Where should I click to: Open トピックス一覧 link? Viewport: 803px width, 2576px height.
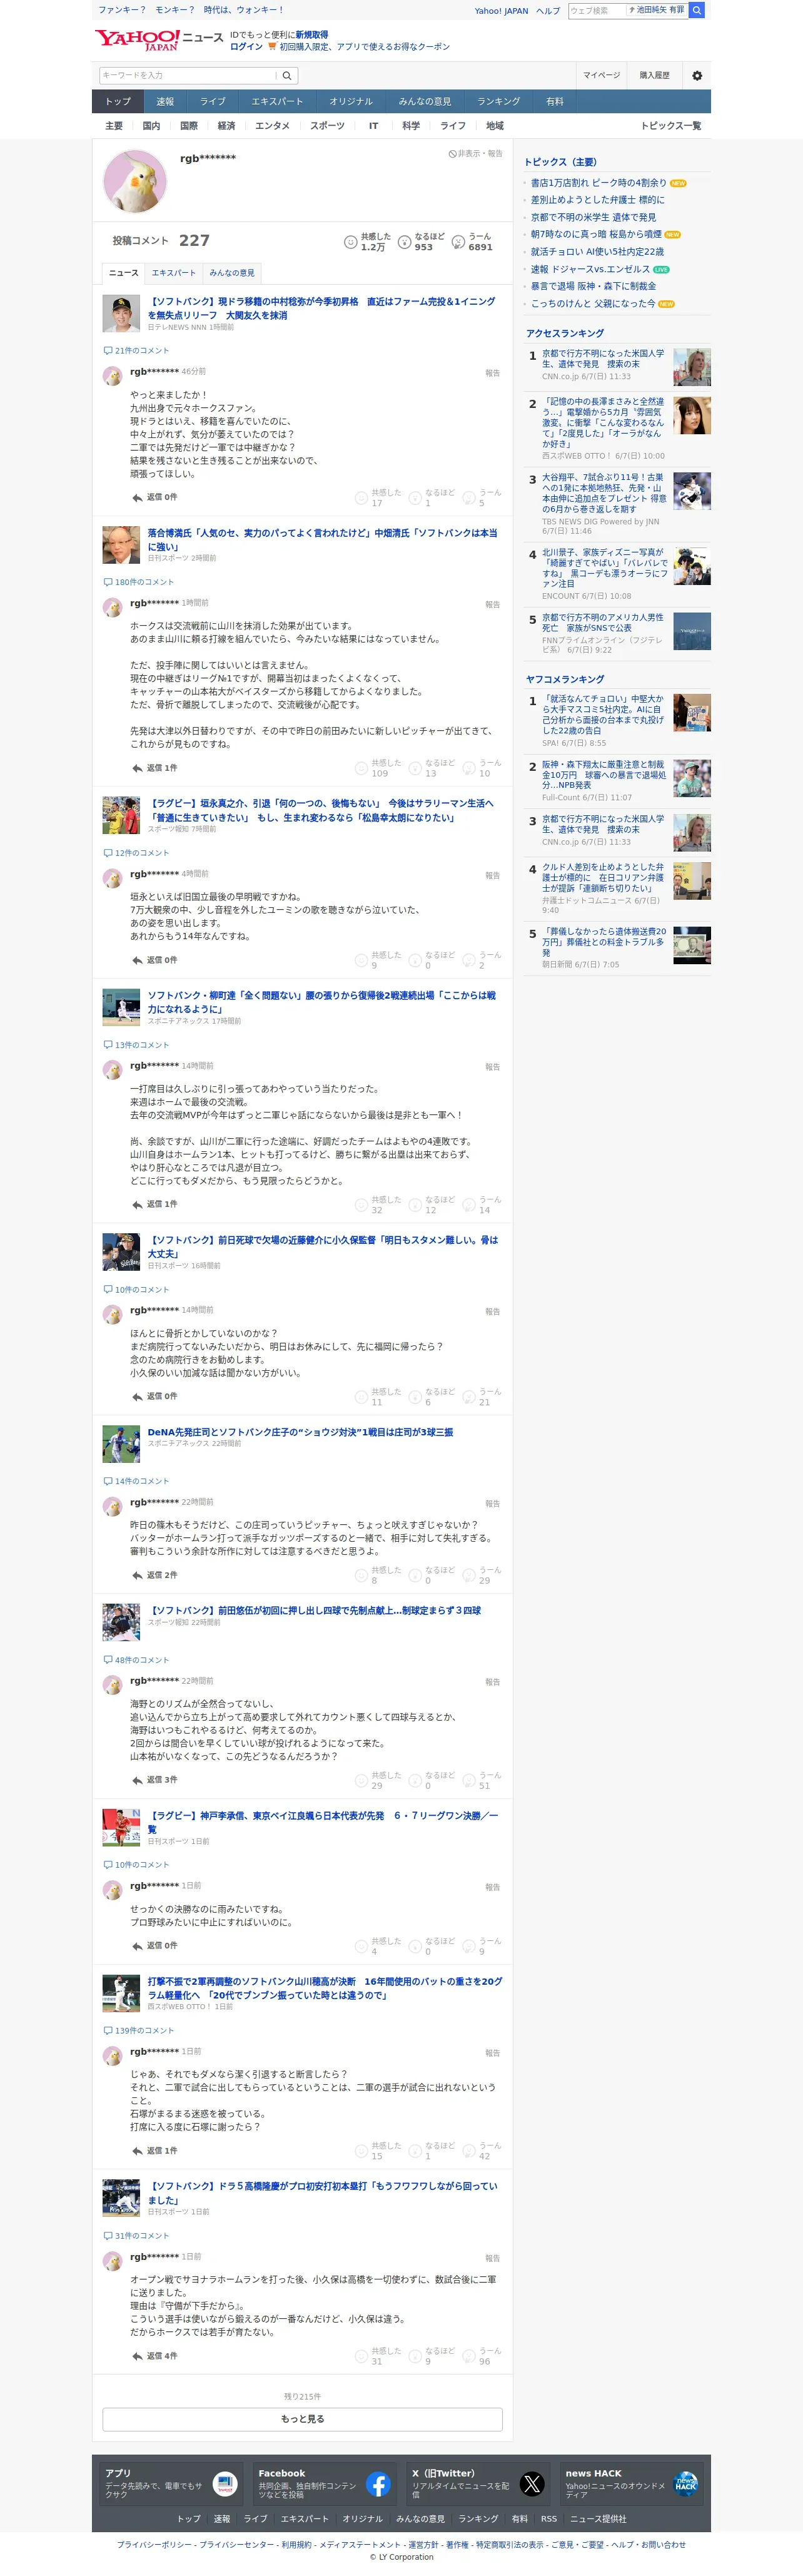pyautogui.click(x=671, y=126)
